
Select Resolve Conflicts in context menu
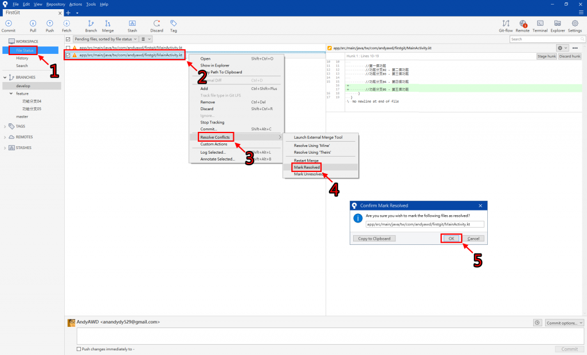[x=215, y=138]
